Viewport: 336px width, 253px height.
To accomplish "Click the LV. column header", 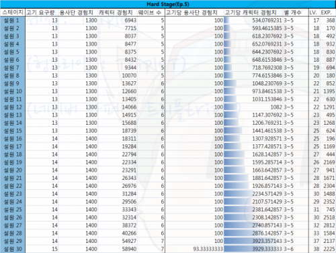I will 314,12.
